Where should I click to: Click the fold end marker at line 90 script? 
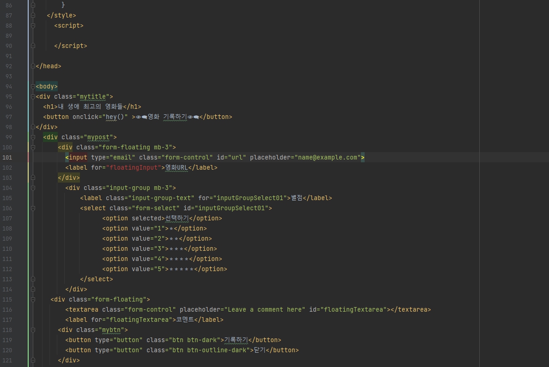[x=33, y=46]
